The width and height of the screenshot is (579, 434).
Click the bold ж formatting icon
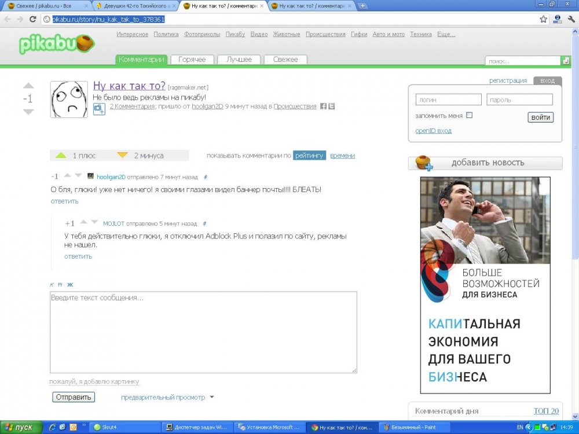[70, 285]
